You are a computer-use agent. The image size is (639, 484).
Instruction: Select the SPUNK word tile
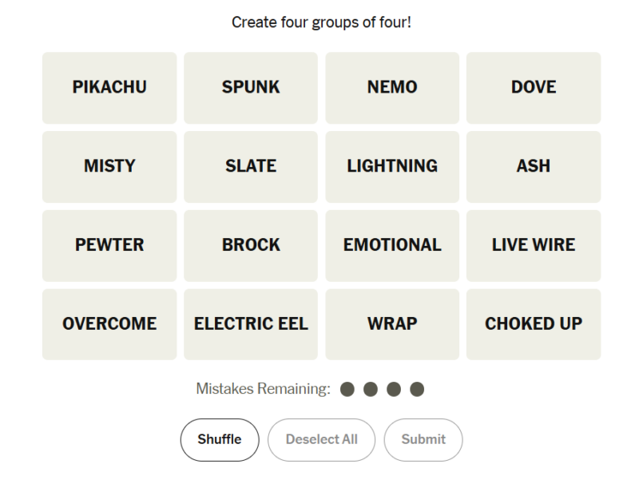click(251, 88)
